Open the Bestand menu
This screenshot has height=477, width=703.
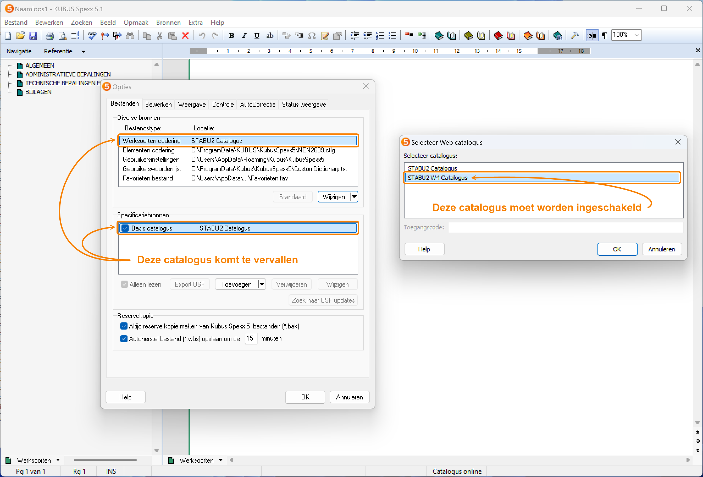click(16, 22)
